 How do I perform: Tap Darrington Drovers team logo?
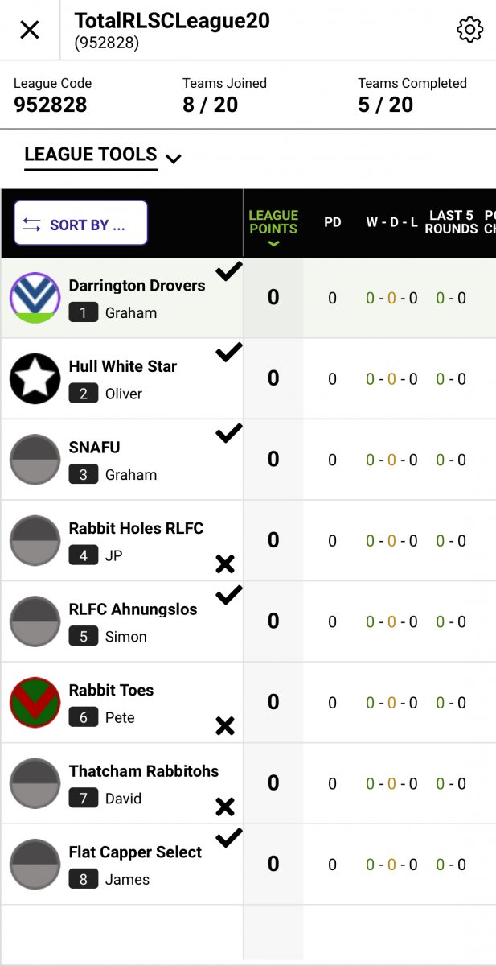(35, 298)
